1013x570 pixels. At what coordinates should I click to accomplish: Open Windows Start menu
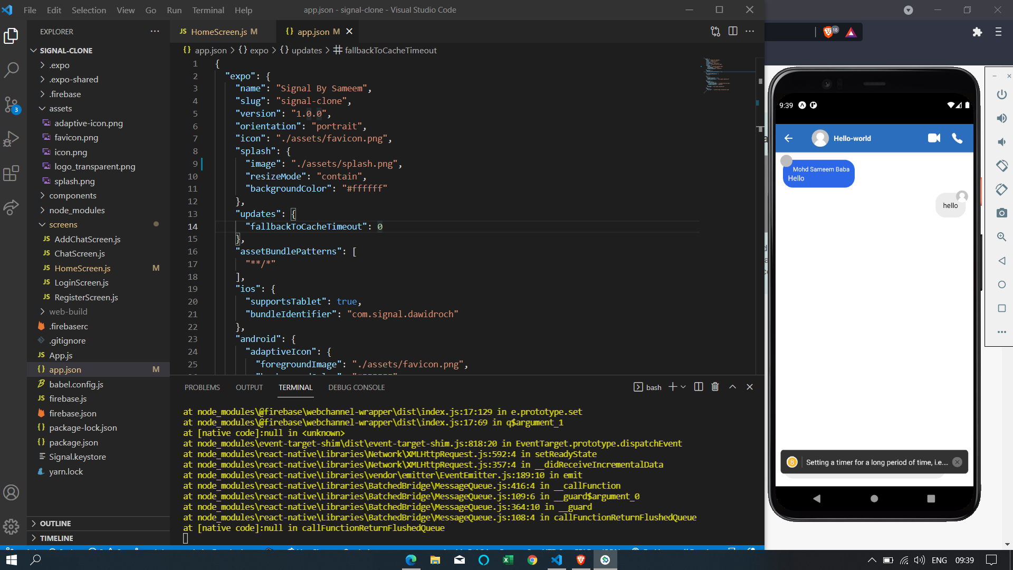click(12, 560)
